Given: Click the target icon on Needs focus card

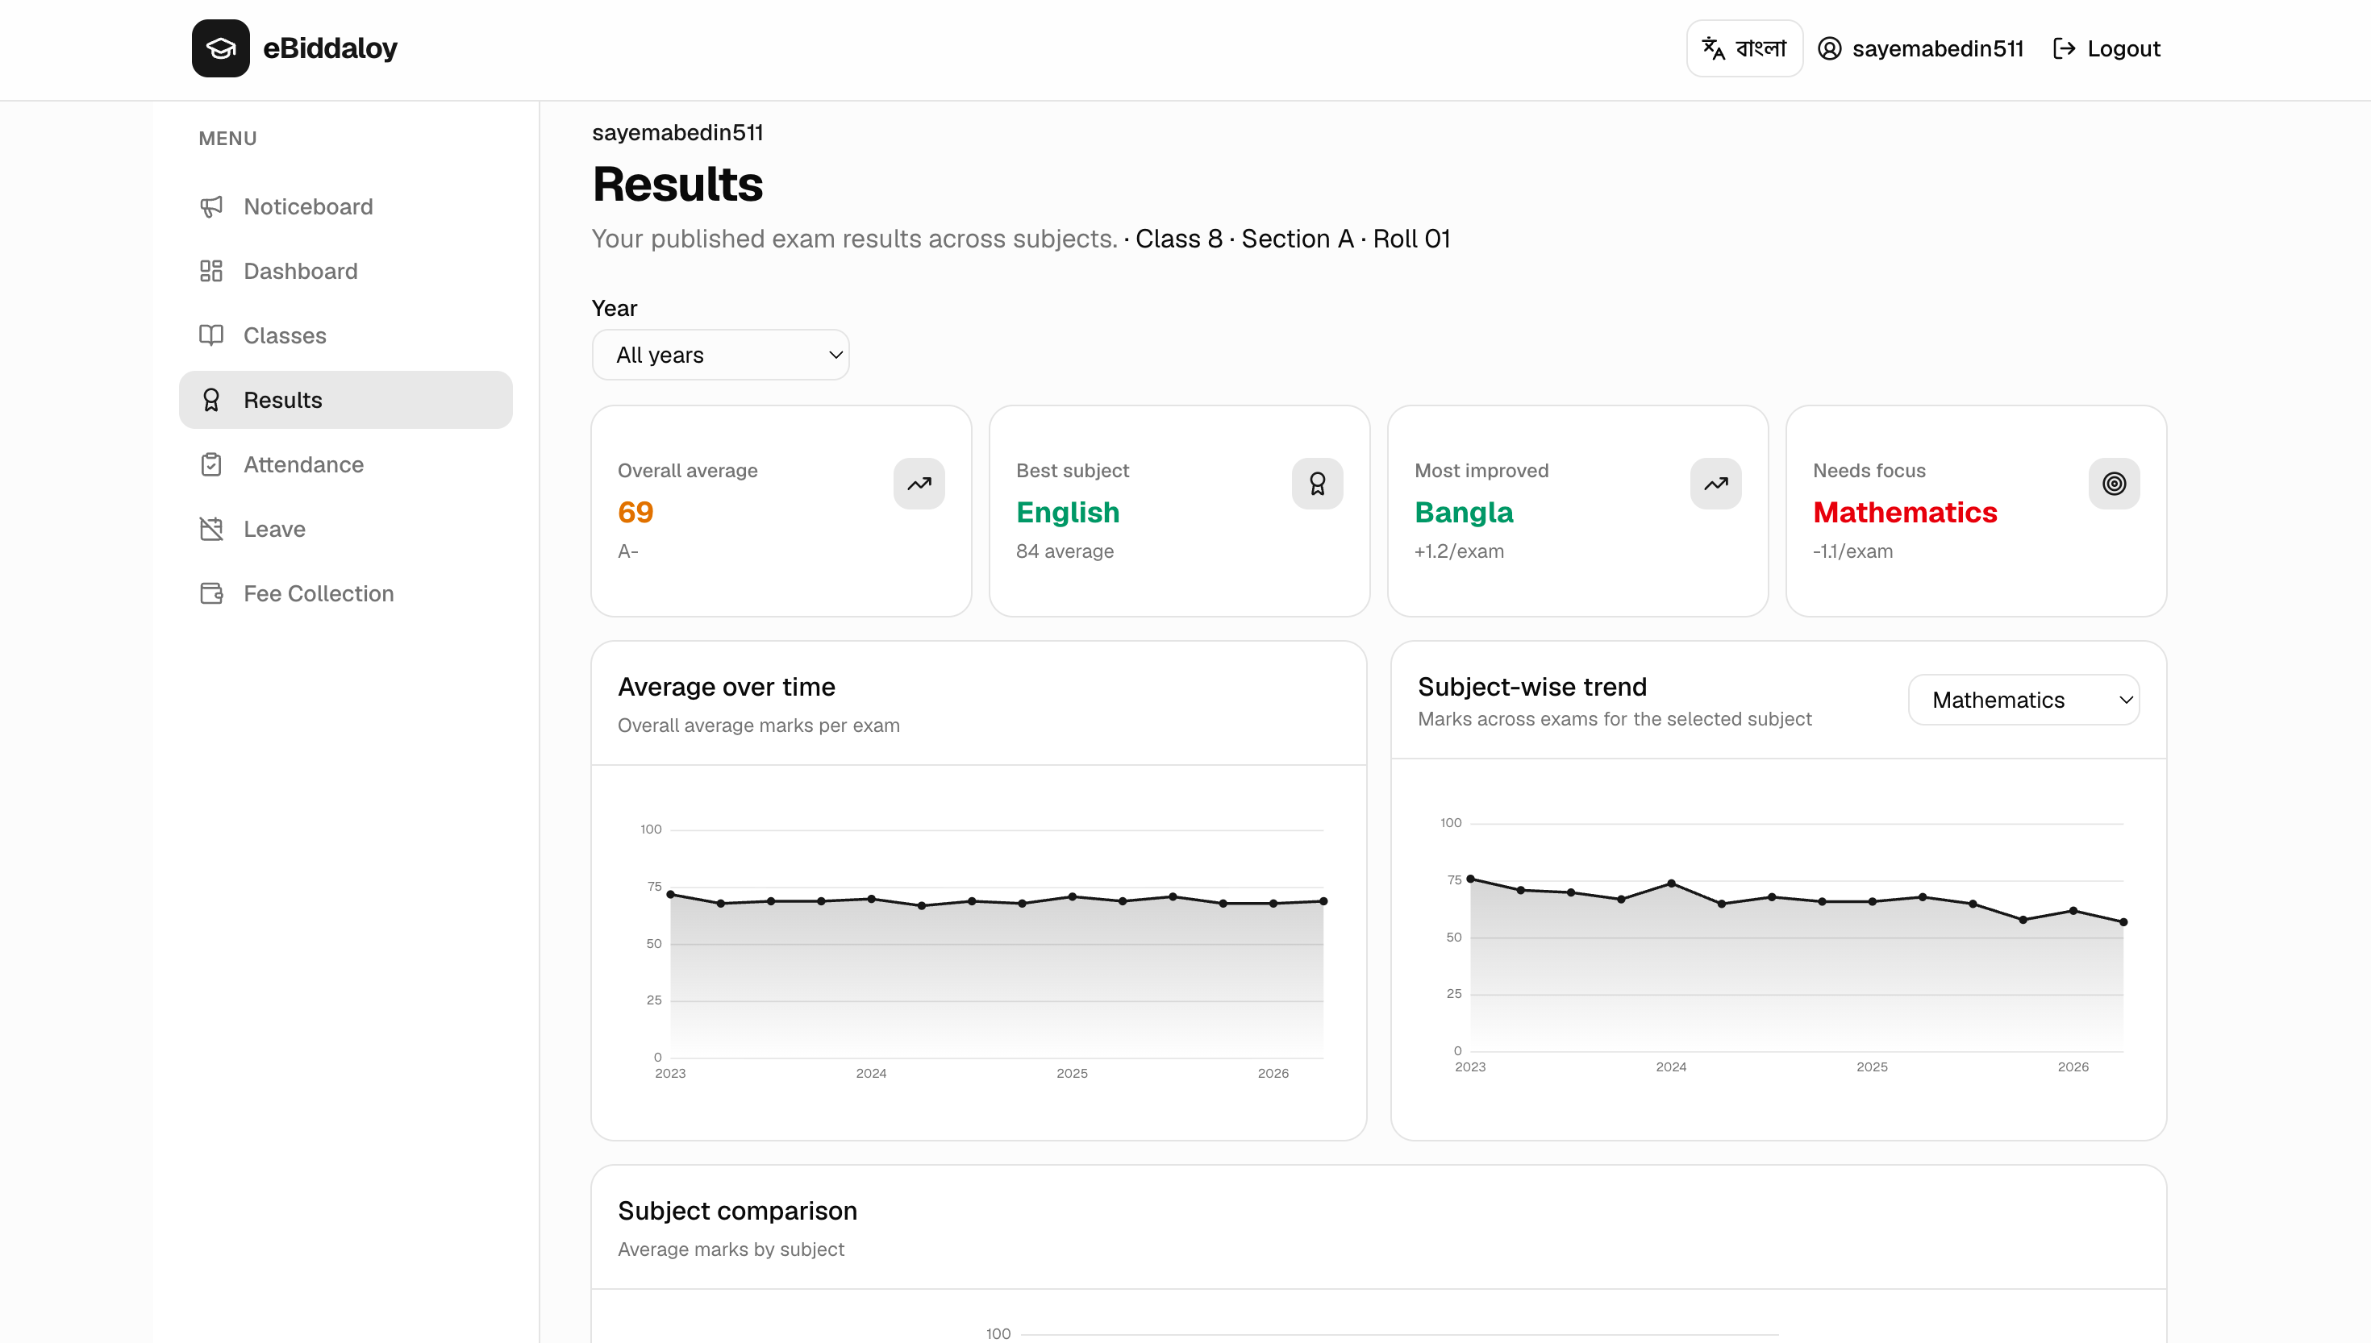Looking at the screenshot, I should coord(2115,484).
